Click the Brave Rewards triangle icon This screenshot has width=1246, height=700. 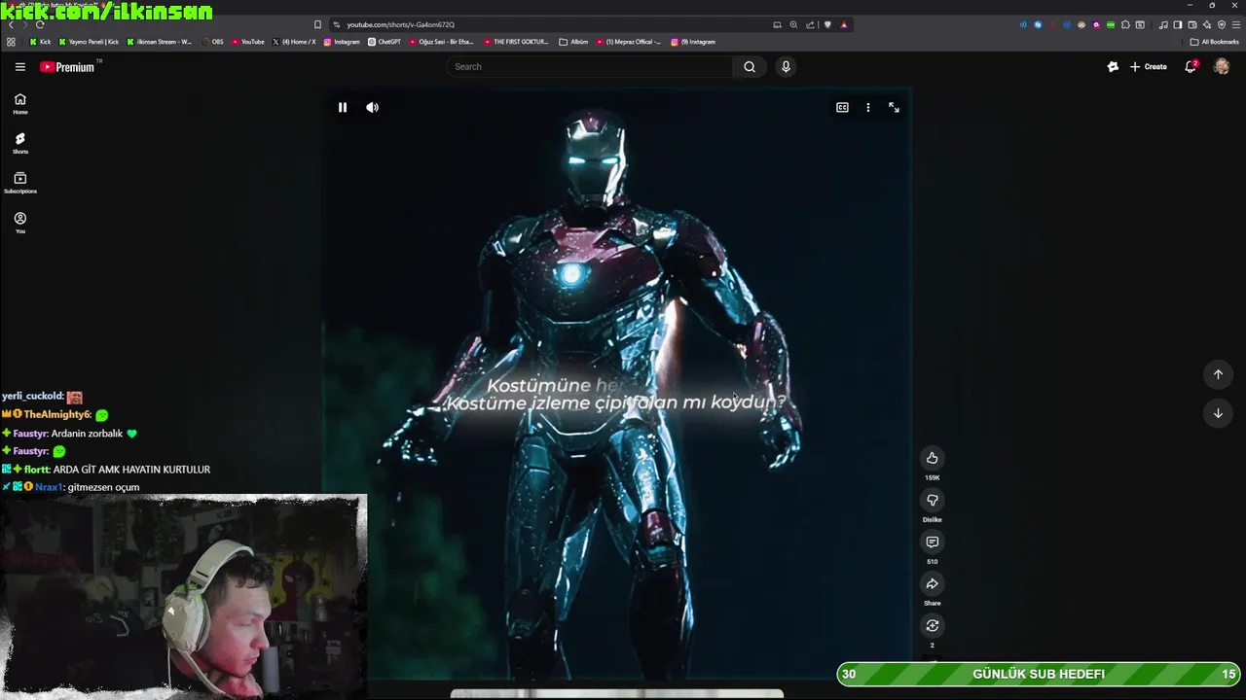(844, 24)
